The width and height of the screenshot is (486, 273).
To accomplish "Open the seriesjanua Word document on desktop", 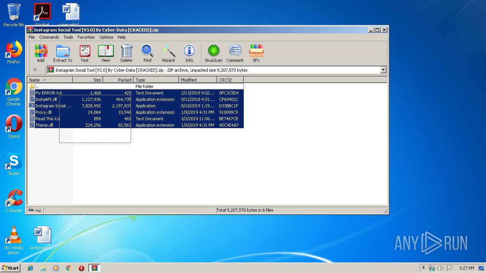I will pyautogui.click(x=42, y=238).
